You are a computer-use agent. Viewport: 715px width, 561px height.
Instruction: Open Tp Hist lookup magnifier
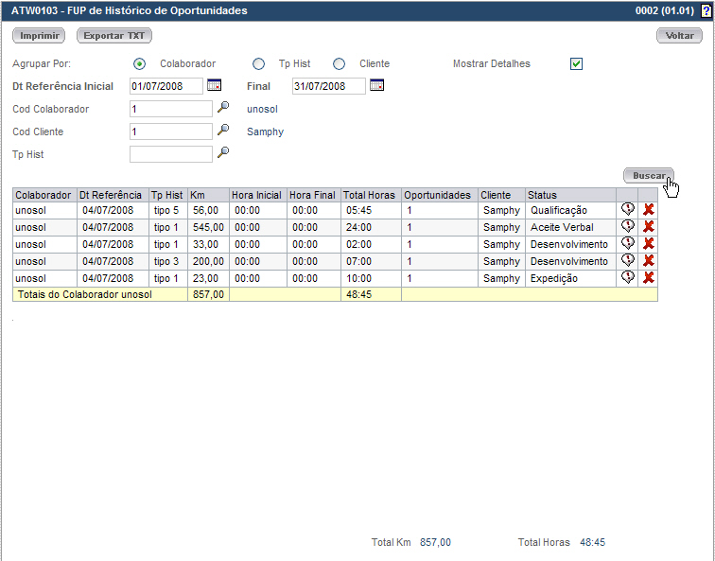pos(223,152)
